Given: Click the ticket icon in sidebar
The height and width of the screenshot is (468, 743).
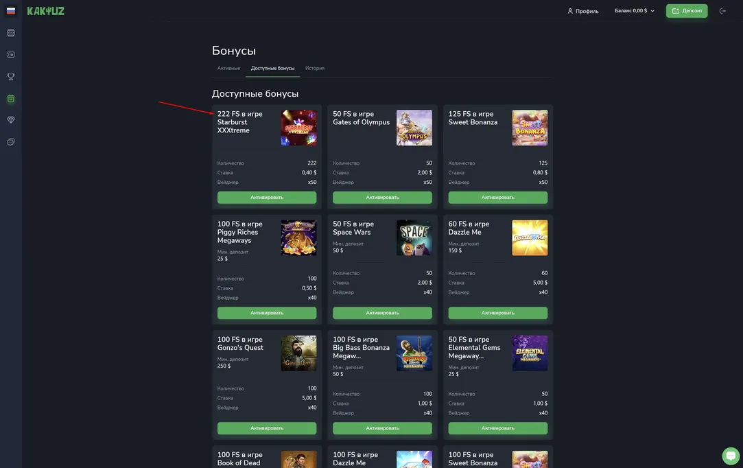Looking at the screenshot, I should tap(11, 55).
